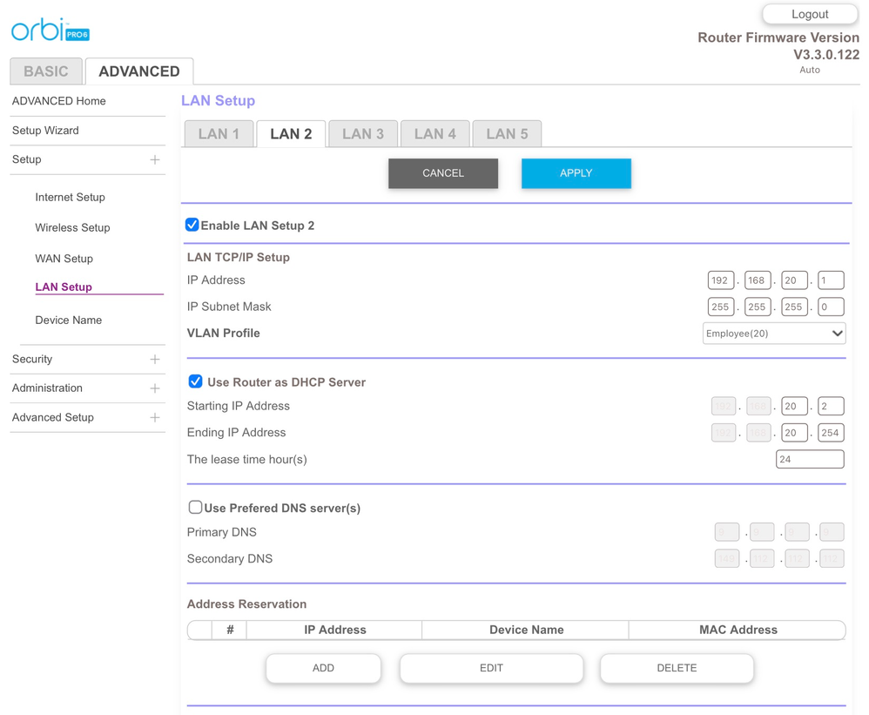
Task: Expand the Advanced Setup plus icon
Action: [x=155, y=418]
